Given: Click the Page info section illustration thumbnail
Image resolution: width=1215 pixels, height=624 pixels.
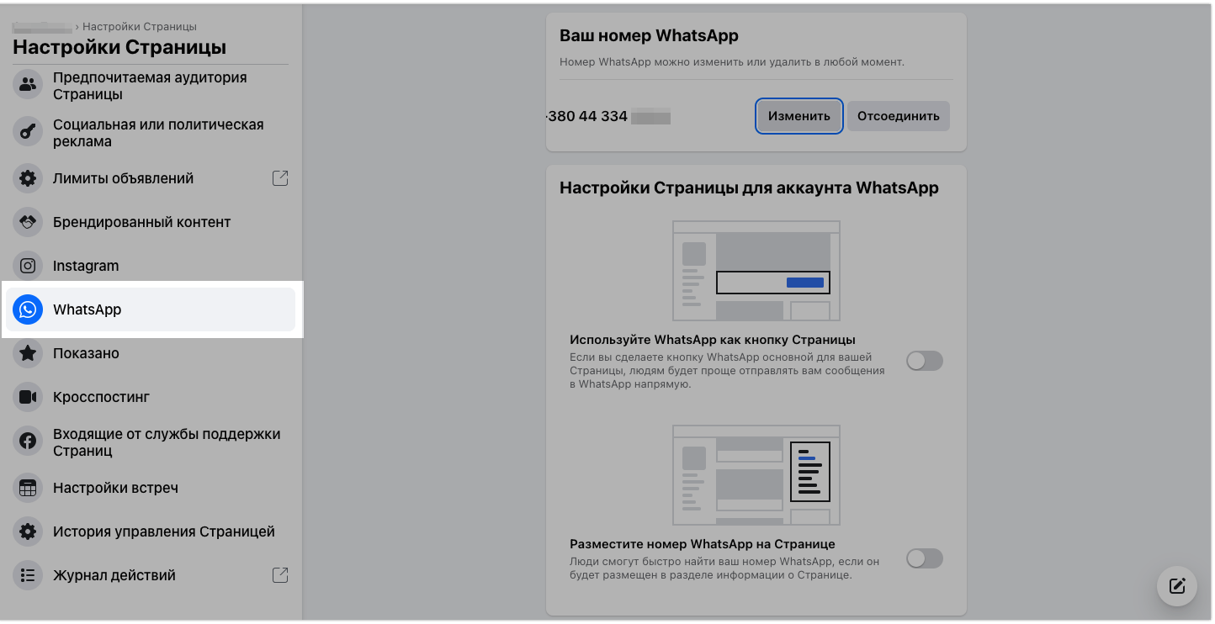Looking at the screenshot, I should [756, 475].
